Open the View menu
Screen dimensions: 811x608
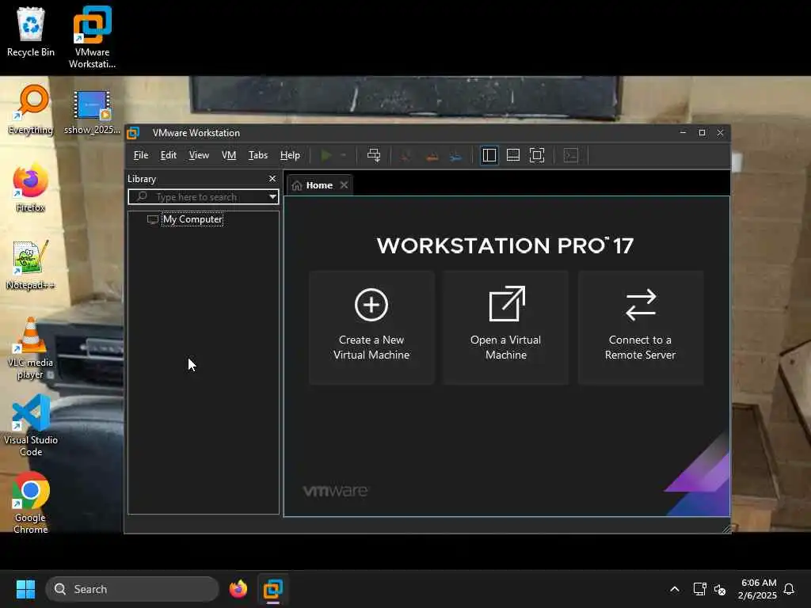pyautogui.click(x=199, y=155)
